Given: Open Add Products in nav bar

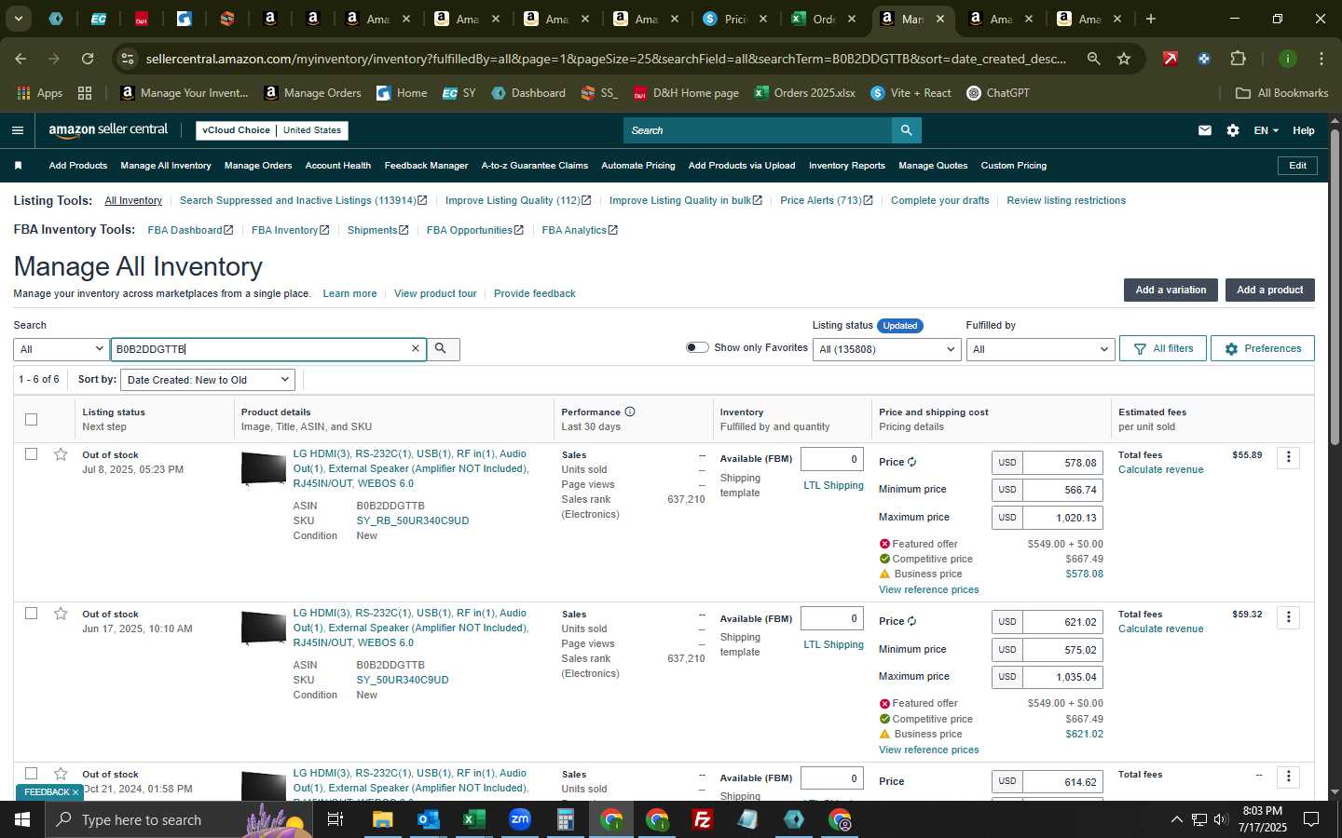Looking at the screenshot, I should [x=78, y=166].
